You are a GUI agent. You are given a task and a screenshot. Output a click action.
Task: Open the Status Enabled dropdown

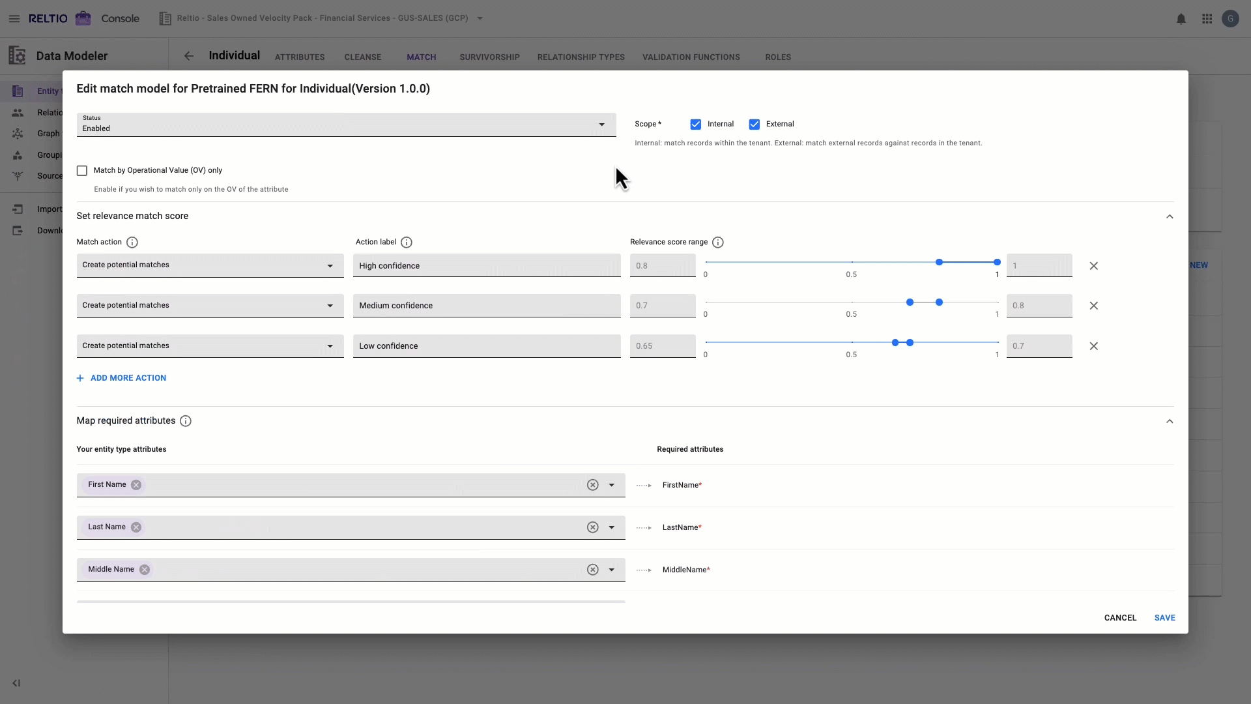(x=346, y=125)
